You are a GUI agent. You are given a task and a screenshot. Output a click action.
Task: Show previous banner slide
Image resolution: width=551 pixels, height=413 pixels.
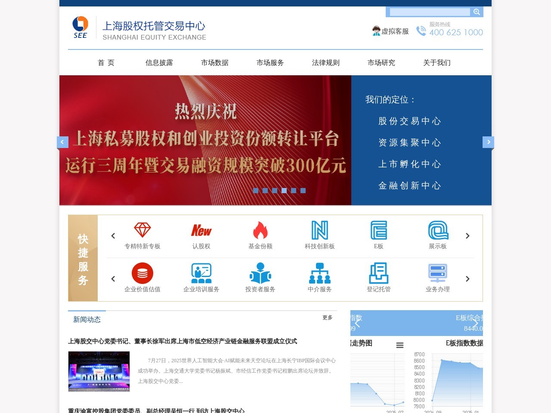(62, 142)
